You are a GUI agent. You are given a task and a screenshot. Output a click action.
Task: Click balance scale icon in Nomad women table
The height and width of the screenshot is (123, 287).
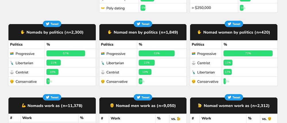pyautogui.click(x=193, y=63)
